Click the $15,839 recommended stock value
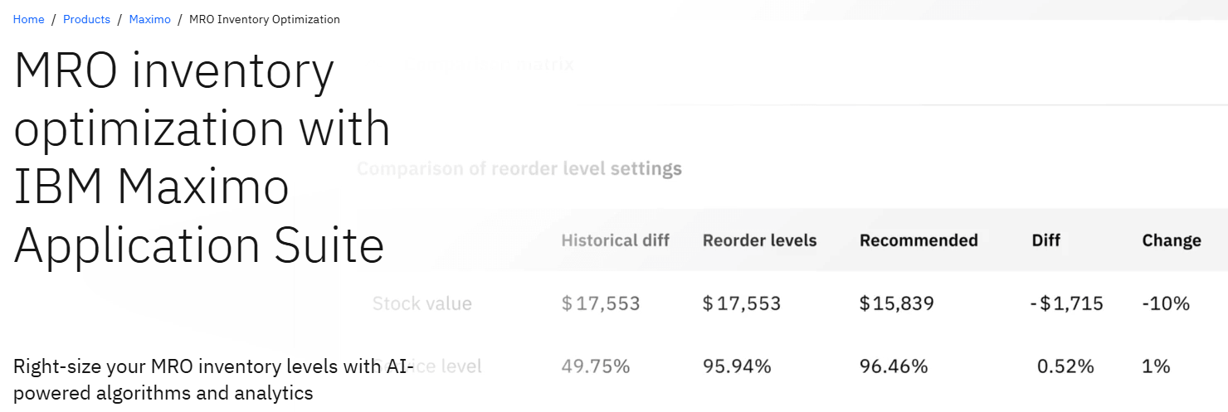Viewport: 1228px width, 412px height. click(x=896, y=303)
